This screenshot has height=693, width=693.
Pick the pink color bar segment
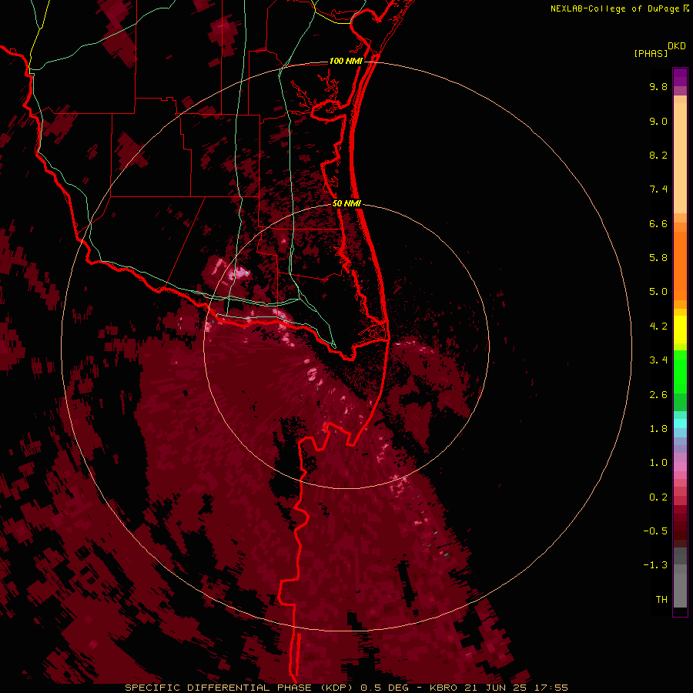[680, 467]
